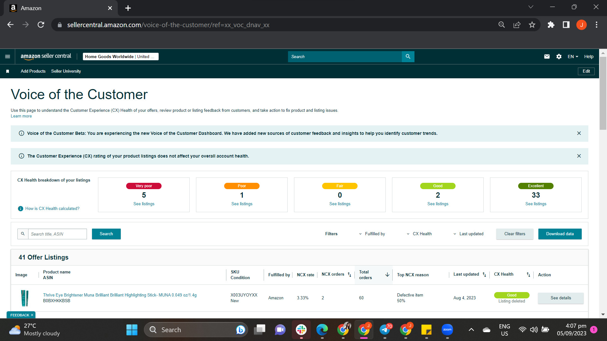Share this page icon in address bar
607x341 pixels.
(517, 25)
